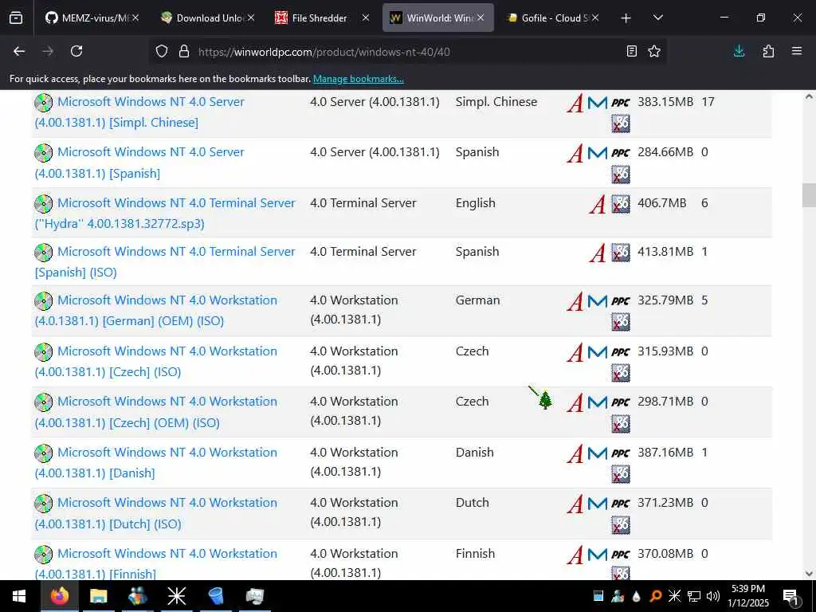Click the tracking protection shield icon
The height and width of the screenshot is (612, 816).
coord(162,52)
